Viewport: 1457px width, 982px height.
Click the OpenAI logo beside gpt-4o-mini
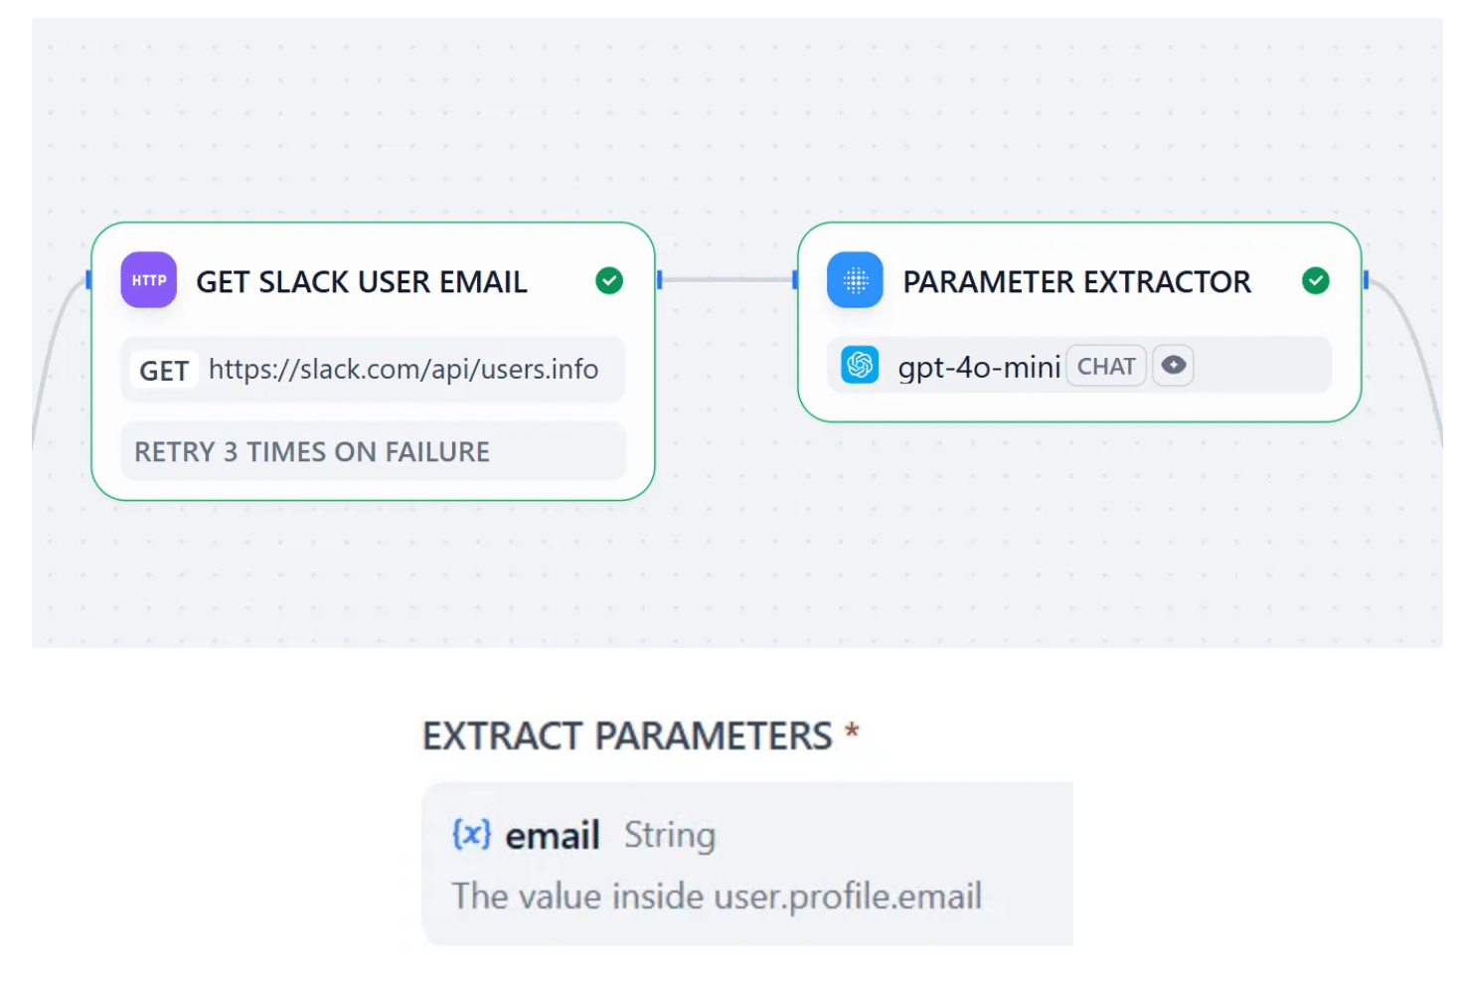(860, 366)
